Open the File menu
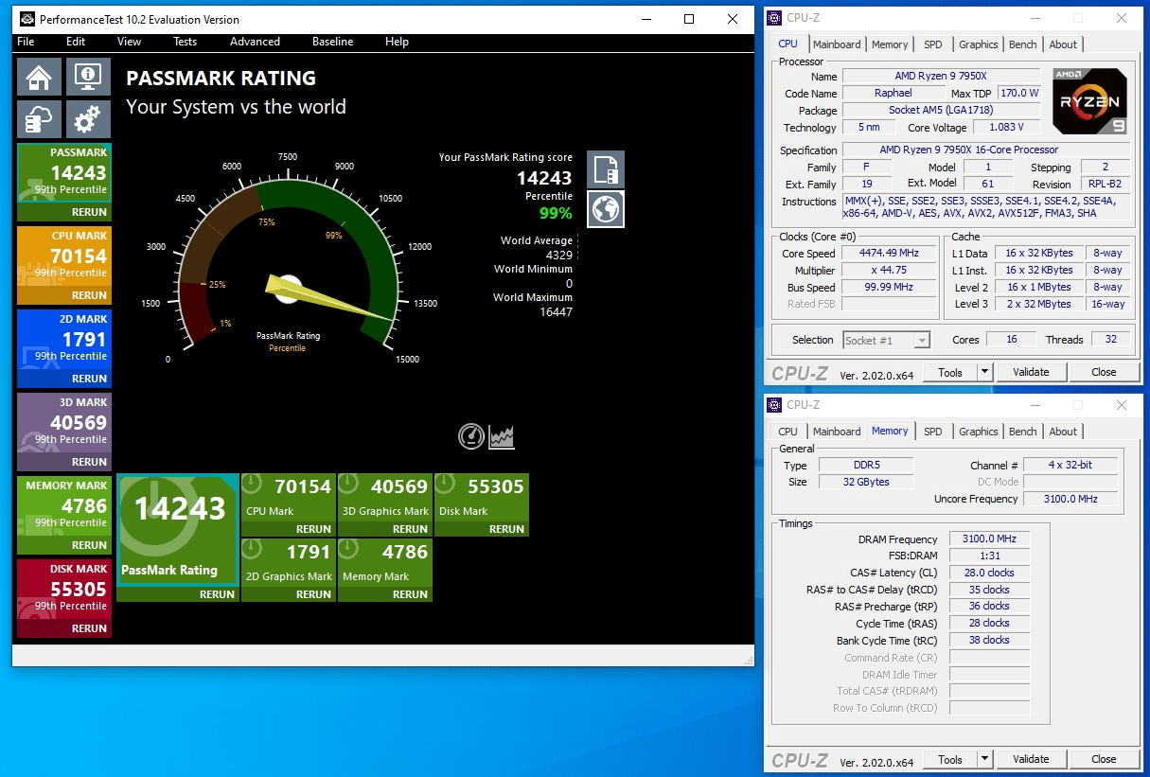1150x777 pixels. [x=26, y=42]
